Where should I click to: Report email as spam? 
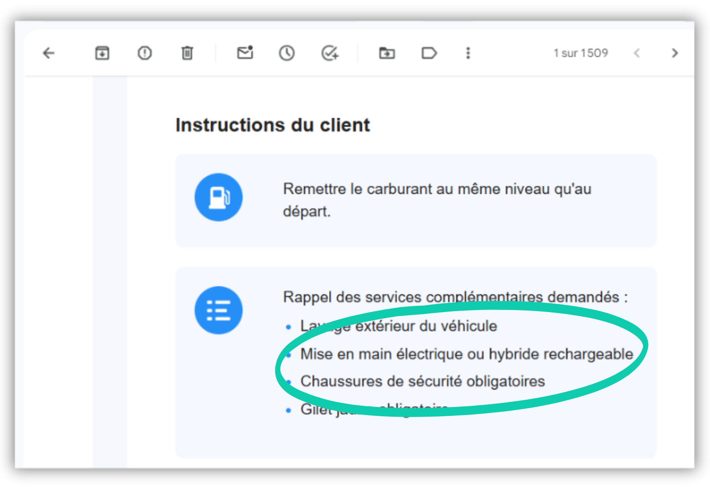pyautogui.click(x=145, y=53)
